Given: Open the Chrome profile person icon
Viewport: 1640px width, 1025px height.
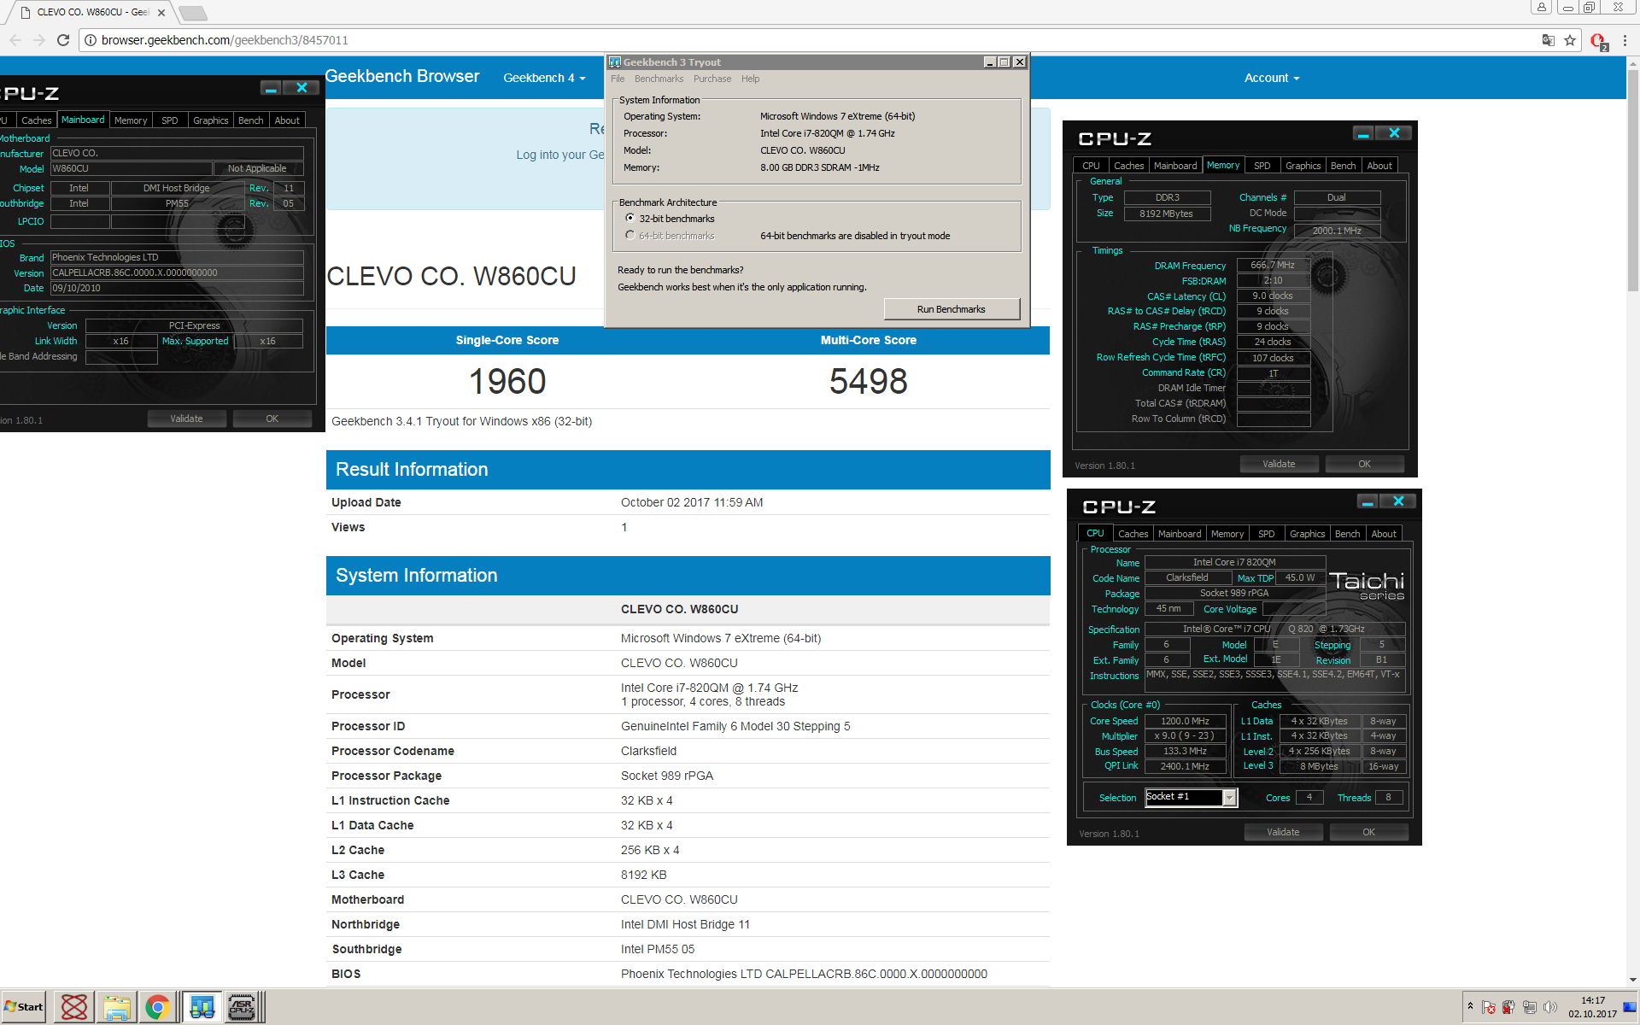Looking at the screenshot, I should coord(1542,7).
